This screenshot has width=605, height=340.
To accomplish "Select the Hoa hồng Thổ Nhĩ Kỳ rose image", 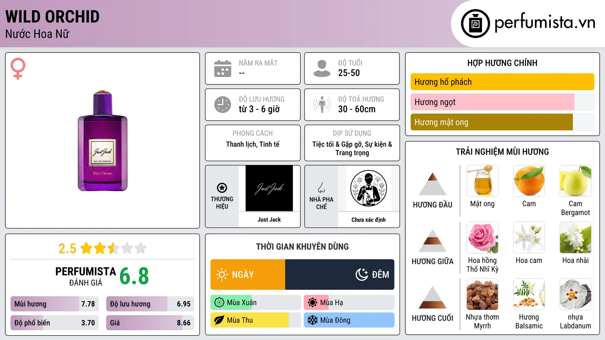I will [x=482, y=238].
